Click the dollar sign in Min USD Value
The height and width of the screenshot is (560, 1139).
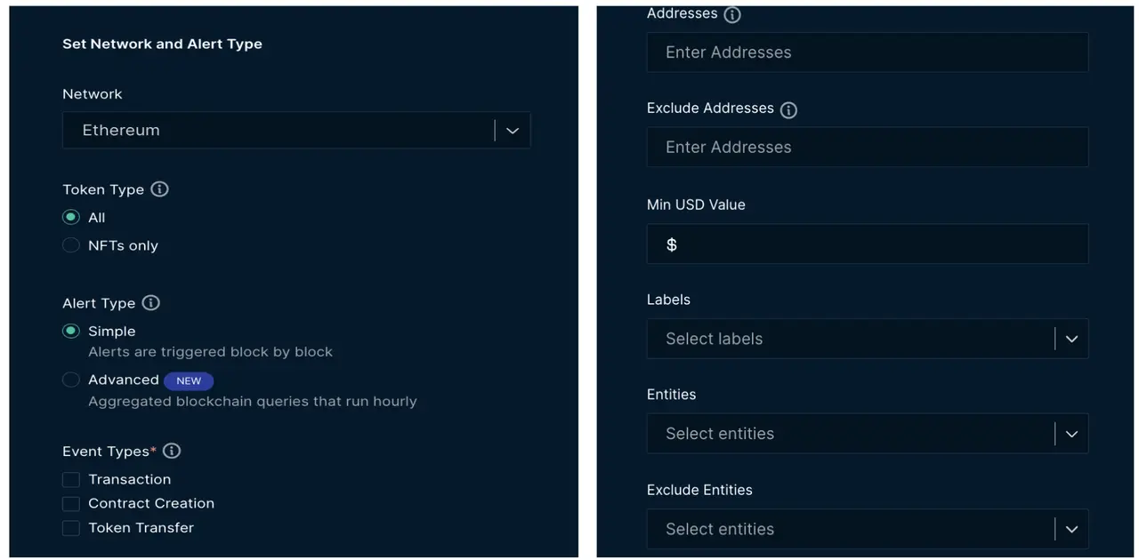[672, 244]
